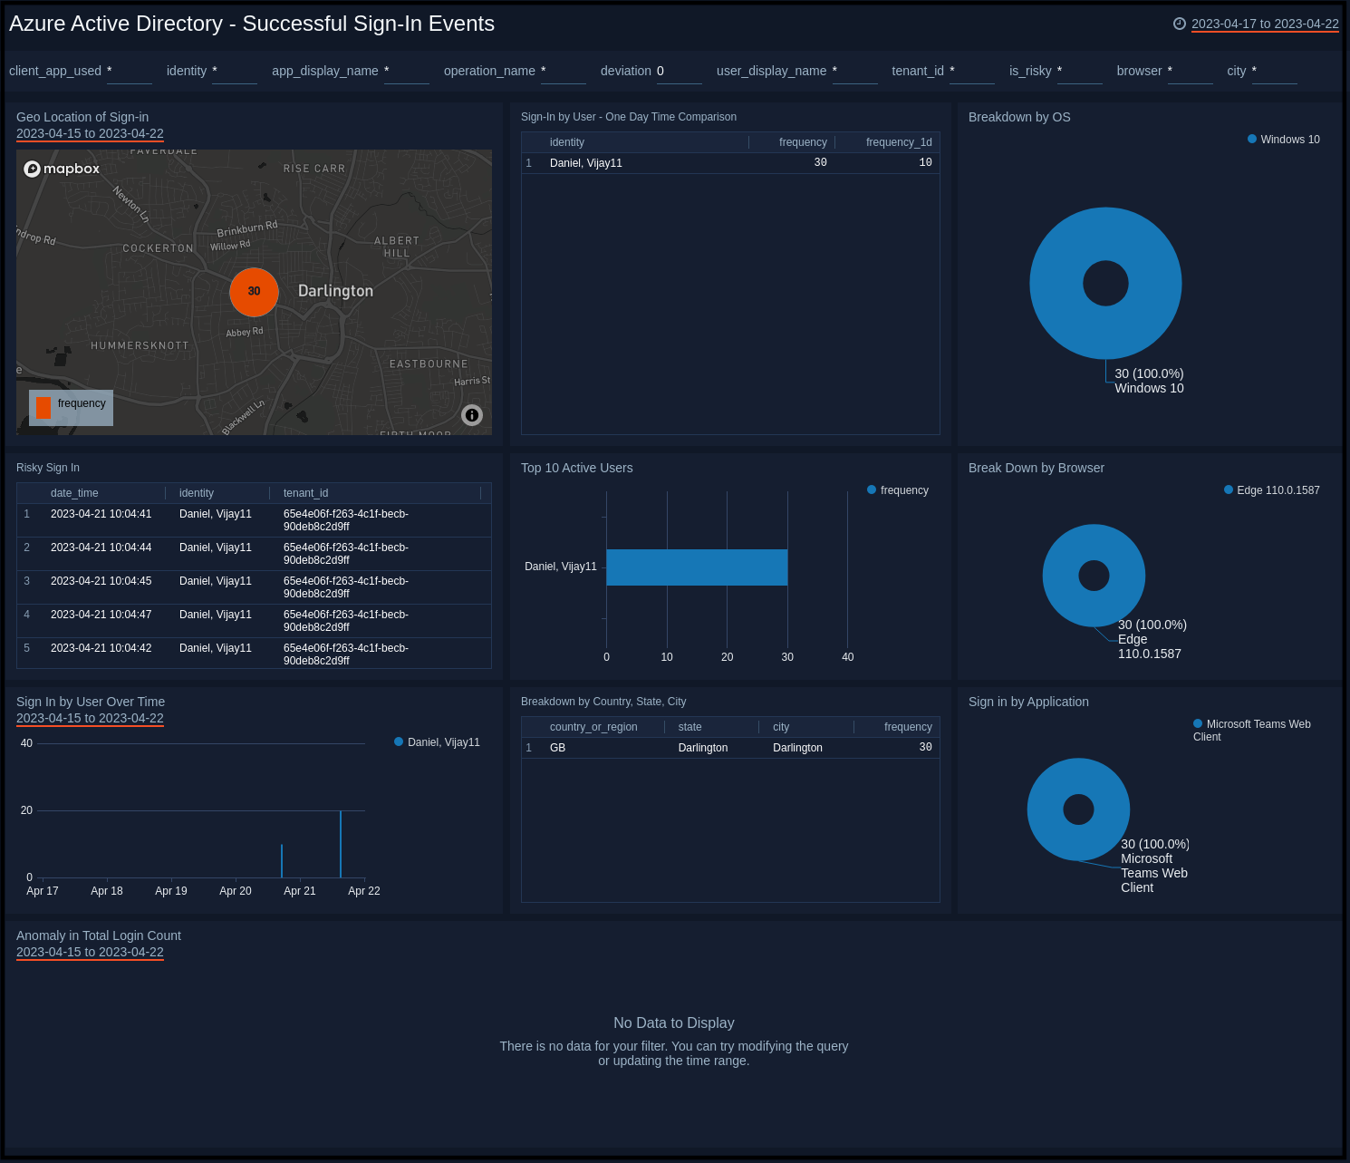Click the Breakdown by OS panel title
This screenshot has height=1163, width=1350.
(1019, 117)
